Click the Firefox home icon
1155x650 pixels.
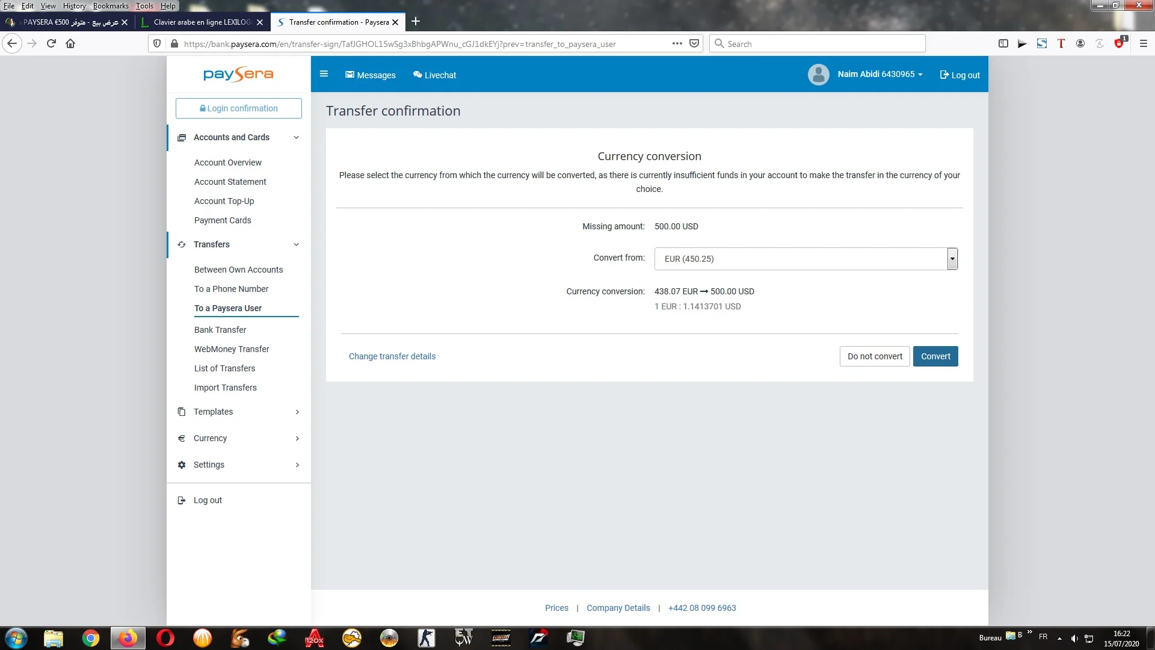tap(70, 43)
